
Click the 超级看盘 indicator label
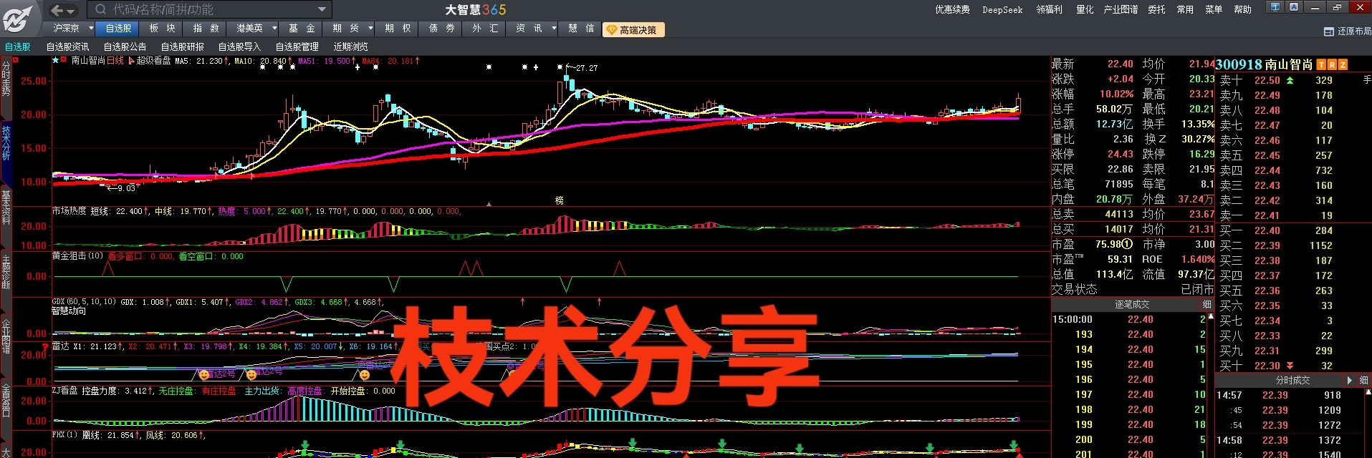[153, 61]
